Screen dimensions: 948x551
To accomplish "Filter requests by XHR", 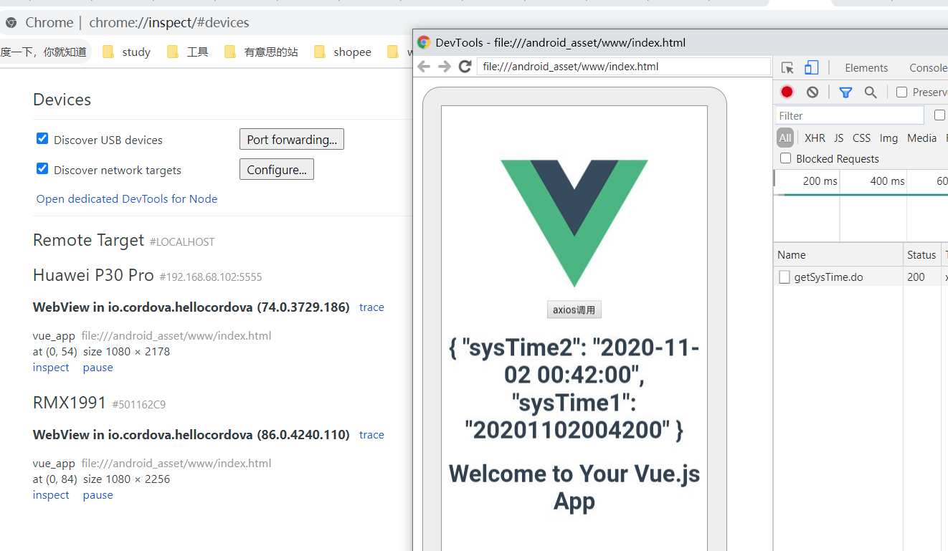I will (x=815, y=138).
